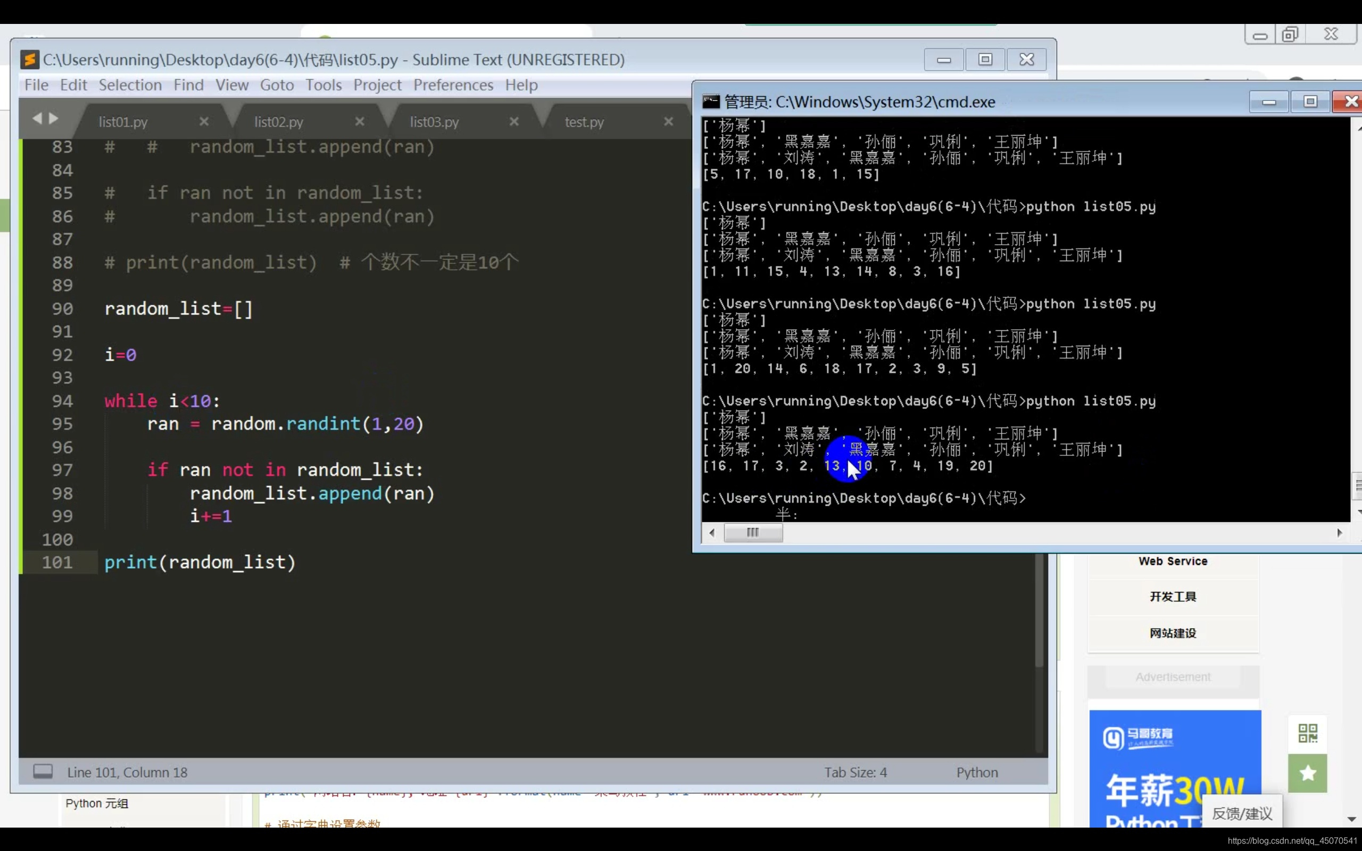Click the 反馈/建议 button
Viewport: 1362px width, 851px height.
[x=1242, y=813]
